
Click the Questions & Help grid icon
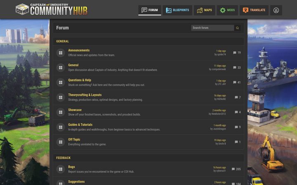[61, 82]
